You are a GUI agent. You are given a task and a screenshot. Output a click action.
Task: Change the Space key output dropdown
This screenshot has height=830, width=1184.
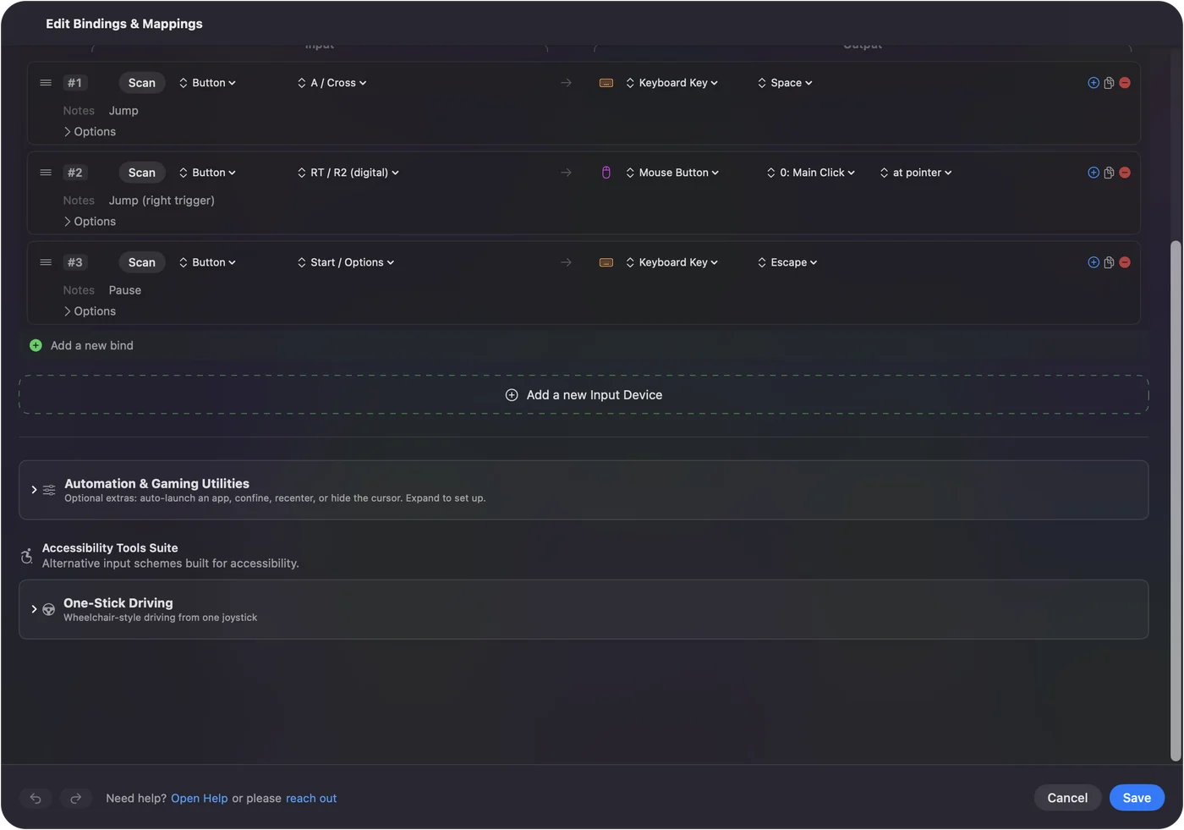point(785,83)
